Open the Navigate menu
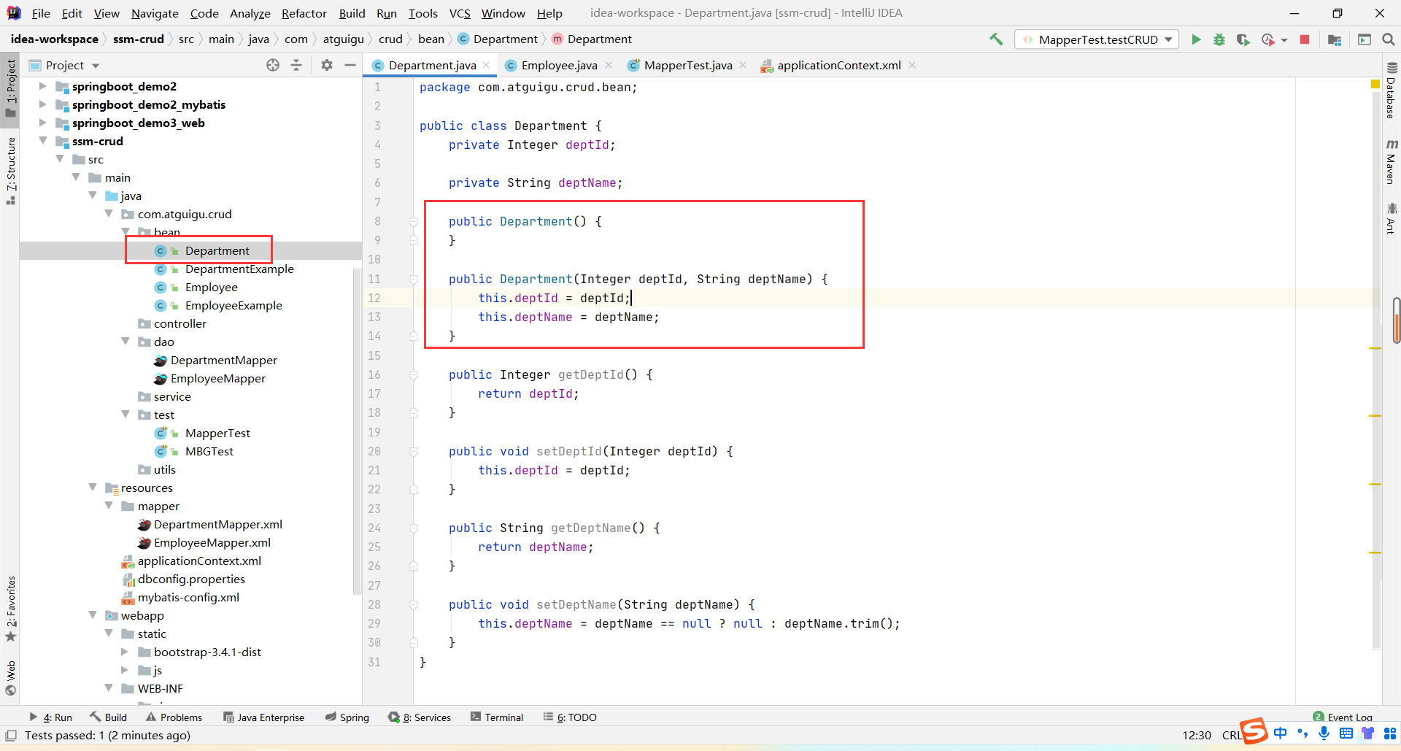The height and width of the screenshot is (751, 1401). click(x=155, y=13)
